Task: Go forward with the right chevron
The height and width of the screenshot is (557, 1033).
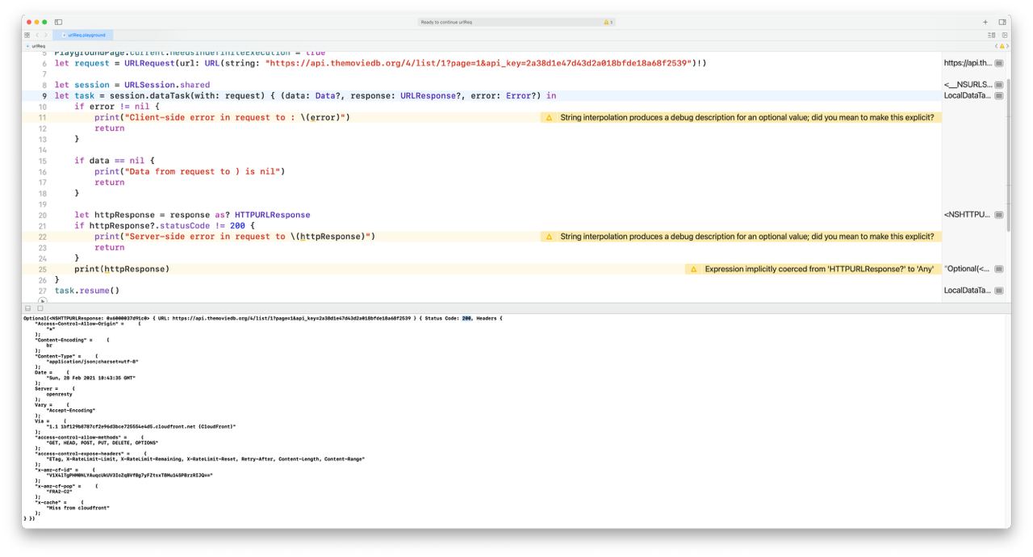Action: [x=46, y=35]
